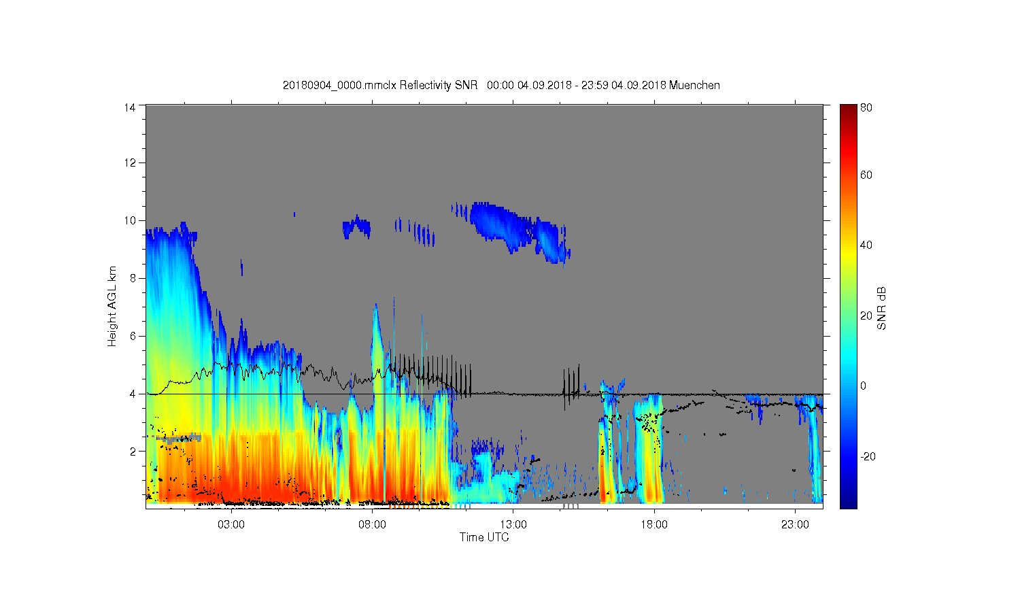Screen dimensions: 1020x612
Task: Click the 08:00 time tick label
Action: pyautogui.click(x=373, y=525)
